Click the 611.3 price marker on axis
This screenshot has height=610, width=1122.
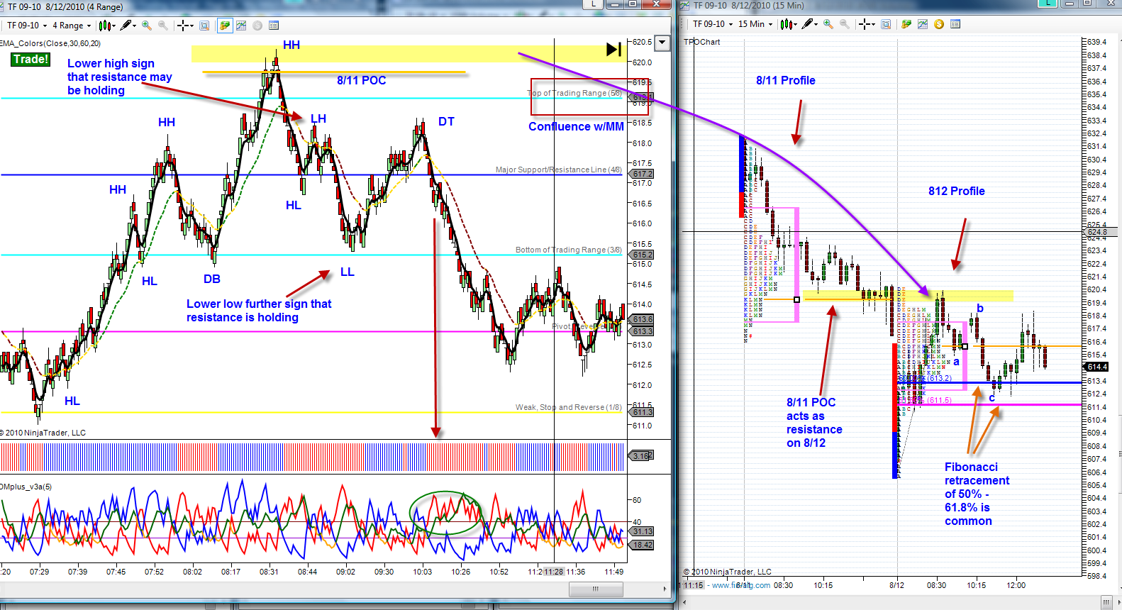pyautogui.click(x=643, y=412)
